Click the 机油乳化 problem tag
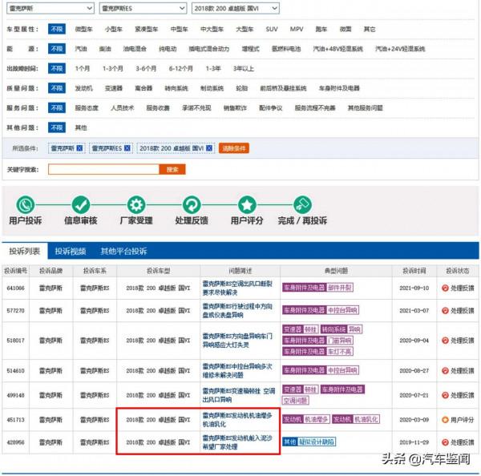Image resolution: width=481 pixels, height=476 pixels. [366, 419]
